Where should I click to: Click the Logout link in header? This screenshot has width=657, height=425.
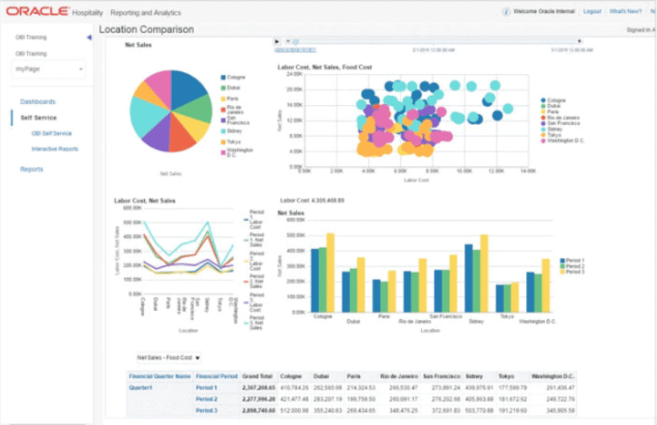click(x=592, y=12)
